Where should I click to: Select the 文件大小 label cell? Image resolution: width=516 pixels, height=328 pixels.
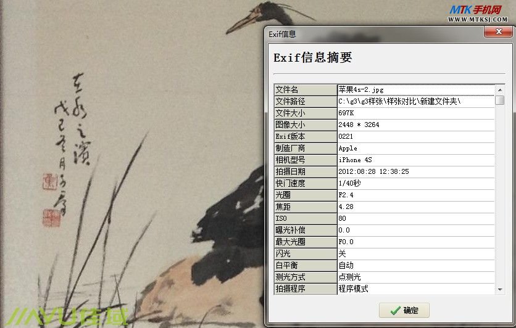pyautogui.click(x=306, y=113)
